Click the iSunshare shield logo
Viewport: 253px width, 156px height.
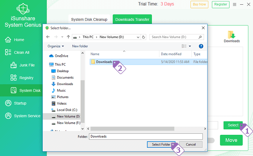(x=23, y=8)
